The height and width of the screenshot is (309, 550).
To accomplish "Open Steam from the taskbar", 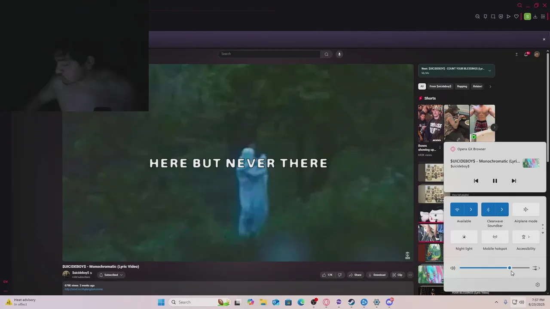I will (x=351, y=302).
